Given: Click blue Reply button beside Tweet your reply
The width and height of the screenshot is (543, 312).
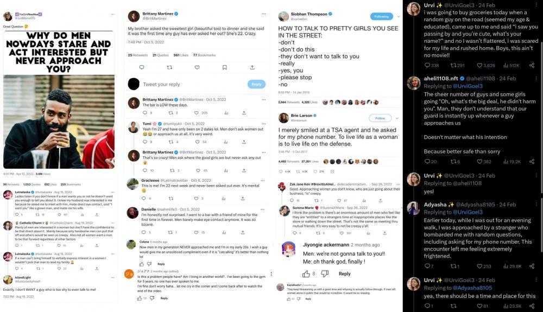Looking at the screenshot, I should (256, 85).
